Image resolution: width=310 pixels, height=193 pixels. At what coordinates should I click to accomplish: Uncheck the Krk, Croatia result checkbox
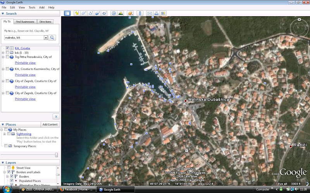point(7,48)
